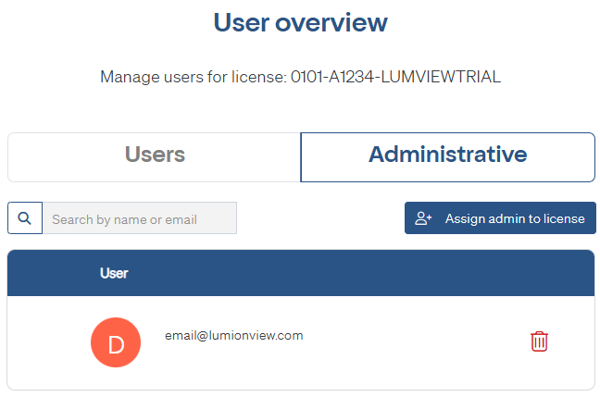The height and width of the screenshot is (397, 600).
Task: Click into the Search by name or email field
Action: pos(139,218)
